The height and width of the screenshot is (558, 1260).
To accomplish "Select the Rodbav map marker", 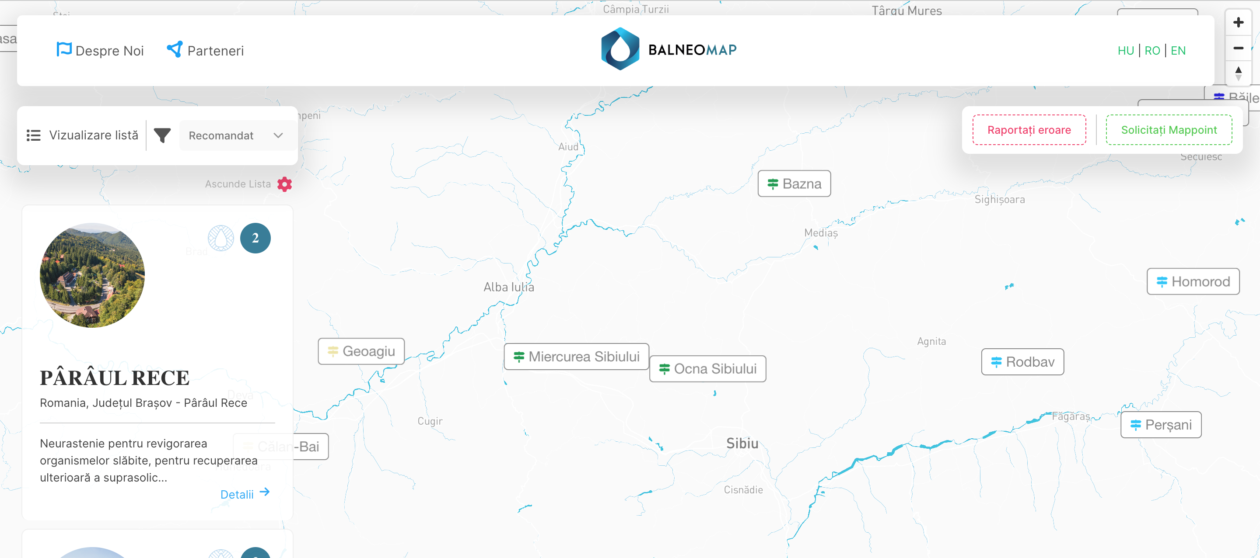I will click(x=1022, y=361).
